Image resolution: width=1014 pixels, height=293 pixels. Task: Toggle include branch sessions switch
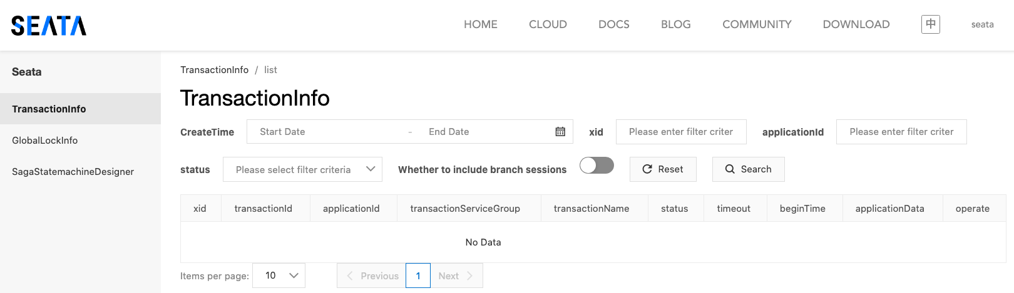[597, 166]
